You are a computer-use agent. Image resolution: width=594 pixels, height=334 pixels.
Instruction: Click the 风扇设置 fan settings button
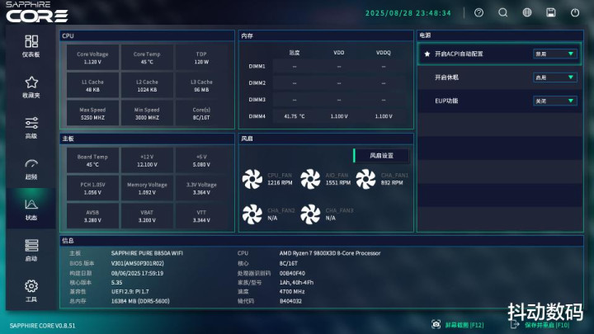click(x=381, y=156)
